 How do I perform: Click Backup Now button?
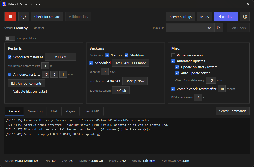click(135, 81)
